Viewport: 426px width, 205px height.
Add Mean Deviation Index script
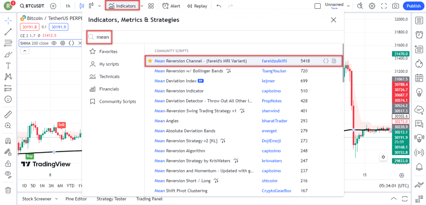pos(243,81)
